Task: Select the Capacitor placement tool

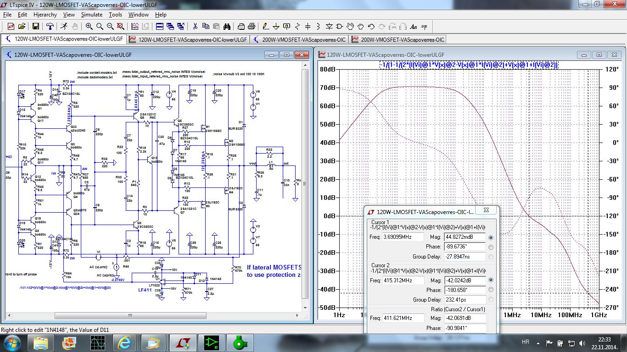Action: [308, 26]
